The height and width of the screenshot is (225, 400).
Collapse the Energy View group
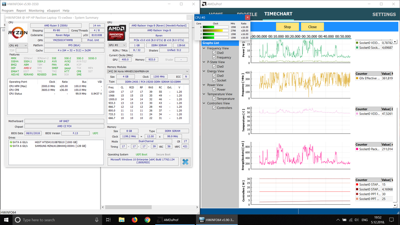pos(204,71)
